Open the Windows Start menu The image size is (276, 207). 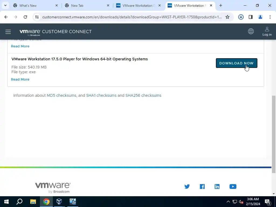tap(6, 202)
